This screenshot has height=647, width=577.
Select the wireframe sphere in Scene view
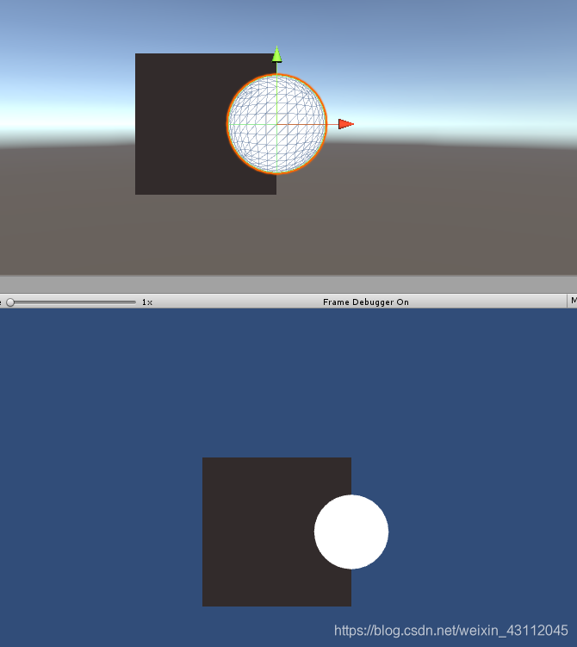coord(276,124)
